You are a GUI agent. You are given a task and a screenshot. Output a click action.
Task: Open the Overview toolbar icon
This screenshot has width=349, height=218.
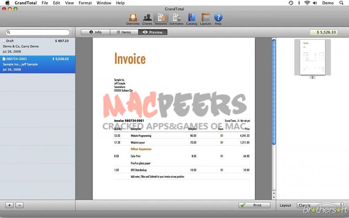[x=133, y=18]
